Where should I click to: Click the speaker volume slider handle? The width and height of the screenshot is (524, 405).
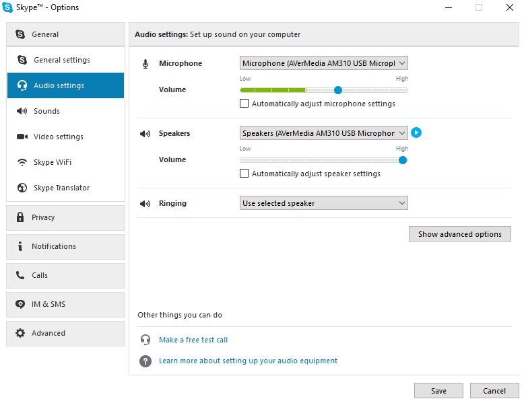(403, 160)
